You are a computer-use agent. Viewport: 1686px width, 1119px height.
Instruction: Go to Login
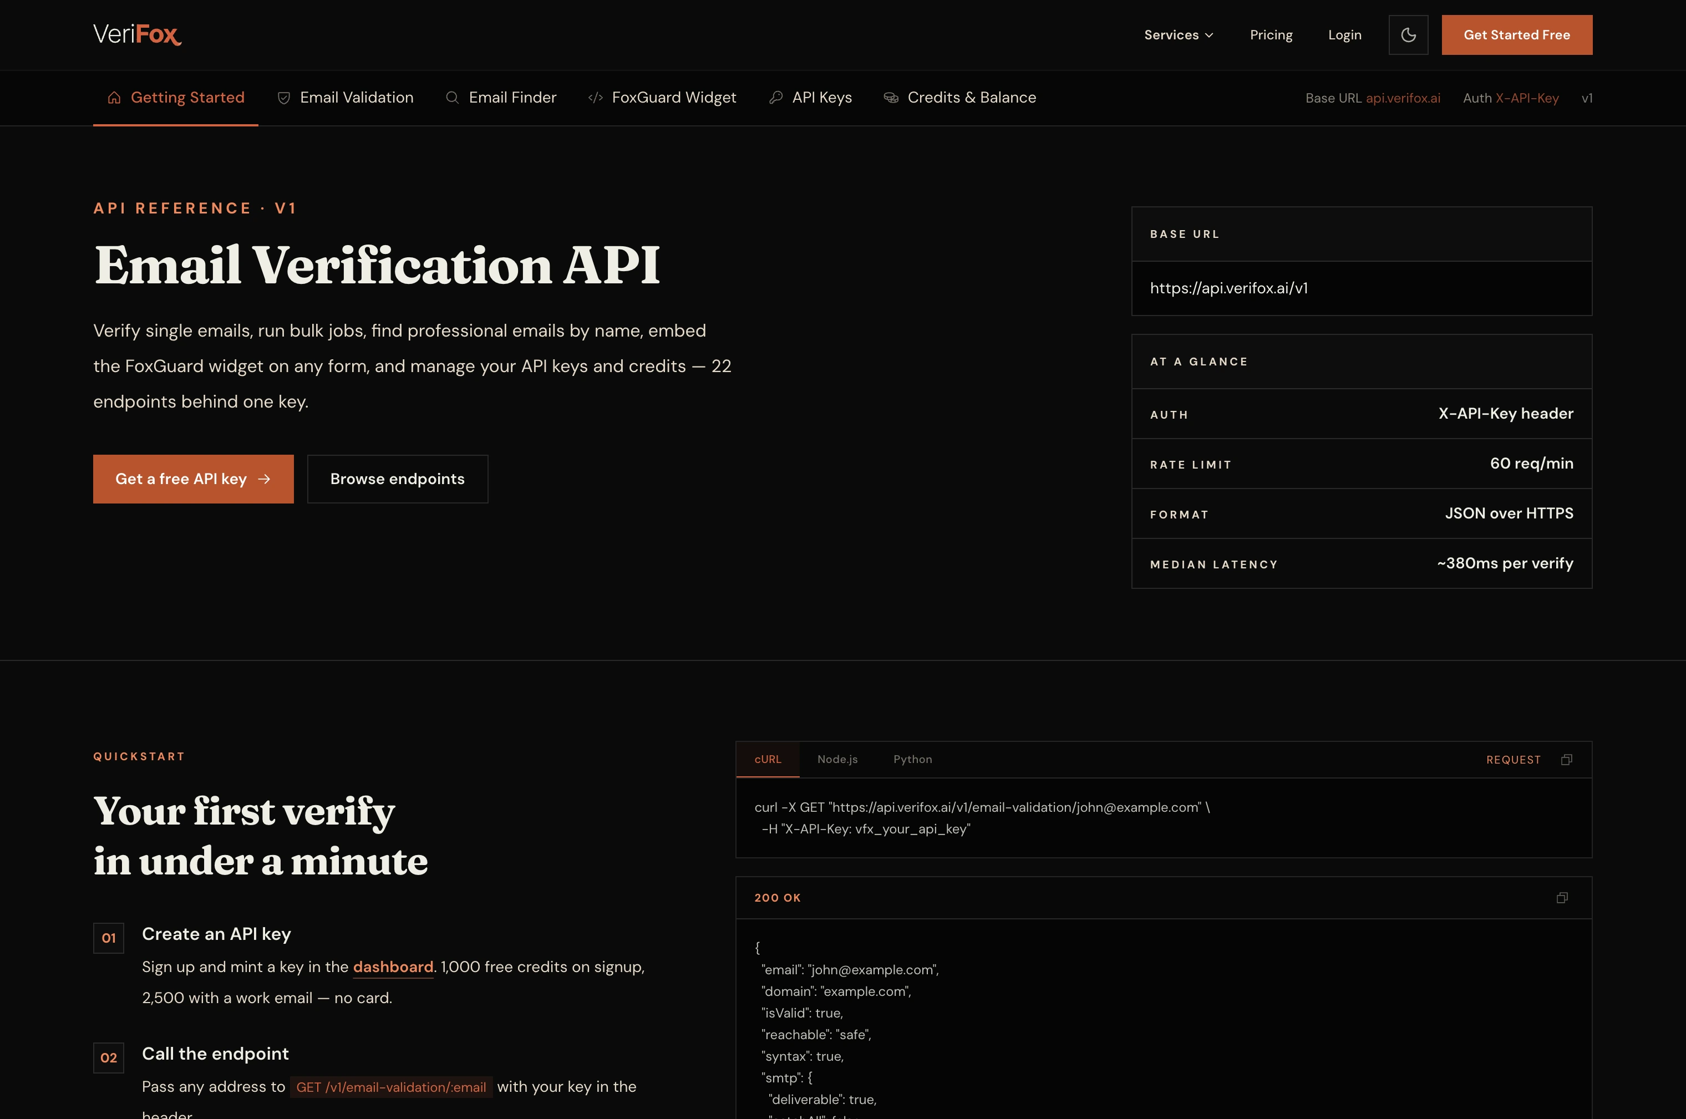tap(1345, 35)
